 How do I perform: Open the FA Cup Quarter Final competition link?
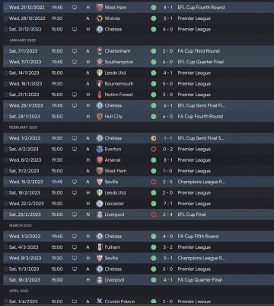click(x=199, y=280)
